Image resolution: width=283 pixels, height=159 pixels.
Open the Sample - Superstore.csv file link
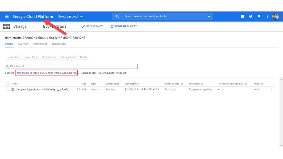tap(43, 90)
